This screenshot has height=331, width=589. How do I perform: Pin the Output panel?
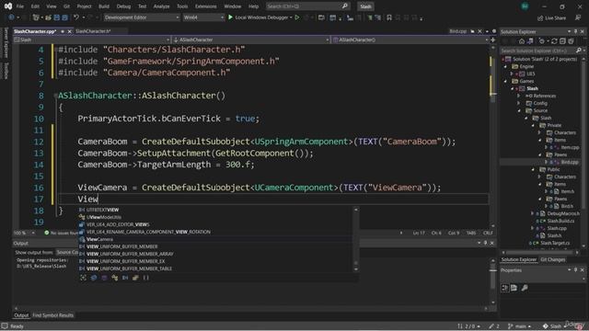(485, 243)
